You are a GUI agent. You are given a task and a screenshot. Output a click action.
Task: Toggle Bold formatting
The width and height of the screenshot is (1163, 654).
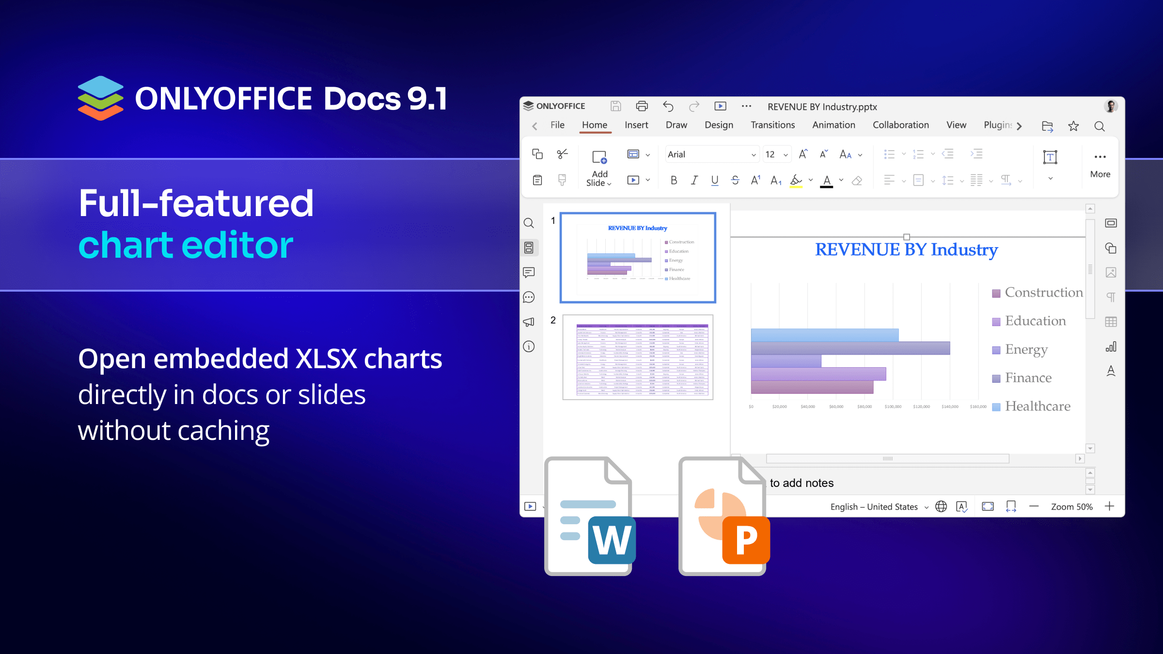[x=674, y=181]
